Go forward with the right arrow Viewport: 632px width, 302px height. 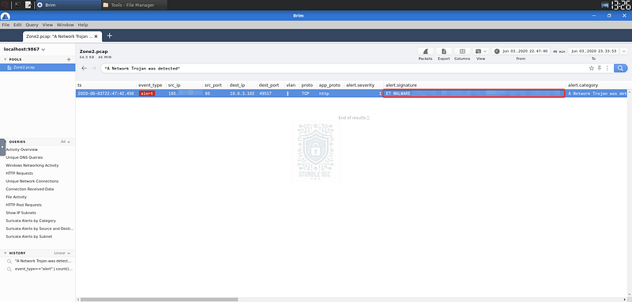pyautogui.click(x=93, y=68)
